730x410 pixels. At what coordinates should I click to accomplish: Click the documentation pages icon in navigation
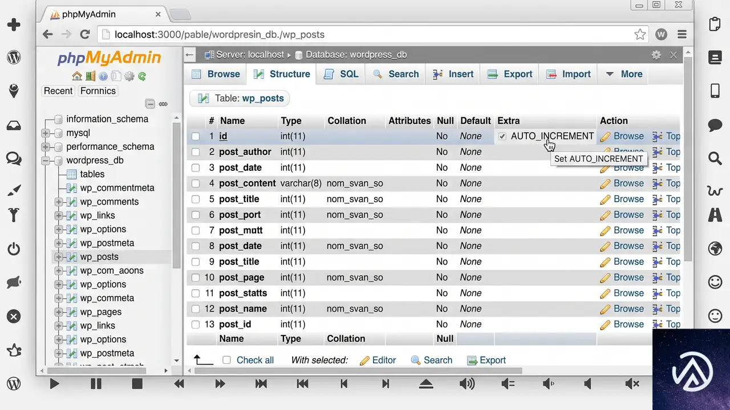click(x=116, y=76)
